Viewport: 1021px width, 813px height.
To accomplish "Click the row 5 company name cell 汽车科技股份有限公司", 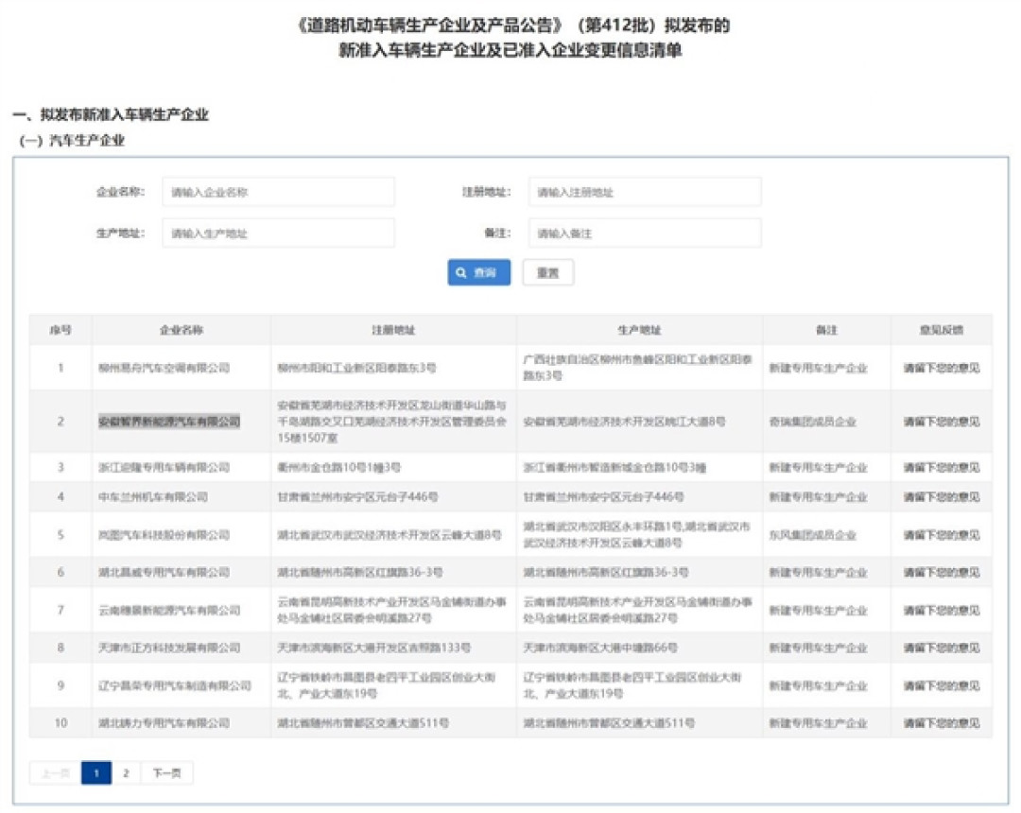I will pos(164,535).
